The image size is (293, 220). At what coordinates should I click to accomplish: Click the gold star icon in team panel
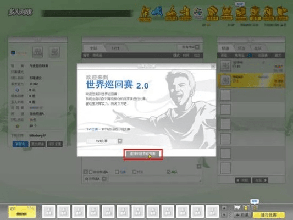coord(18,126)
